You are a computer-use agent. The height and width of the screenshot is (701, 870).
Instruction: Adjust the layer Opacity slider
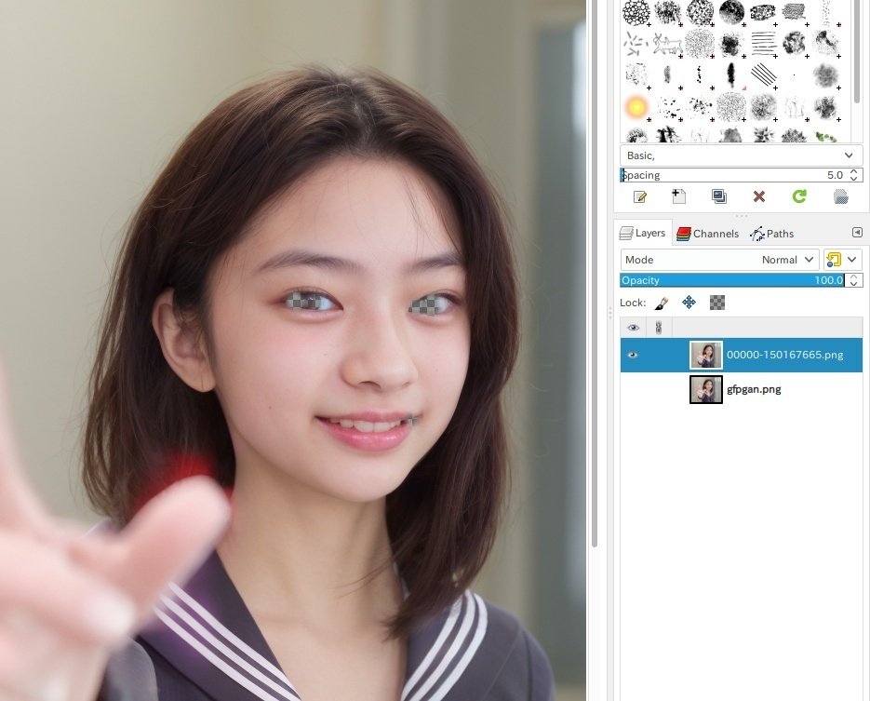(x=732, y=280)
